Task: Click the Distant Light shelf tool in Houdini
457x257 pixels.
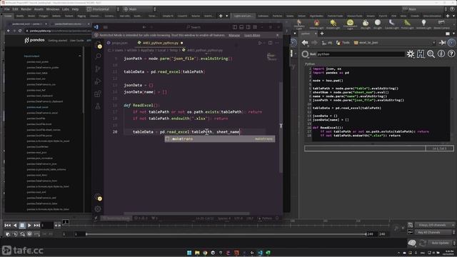Action: pos(333,24)
